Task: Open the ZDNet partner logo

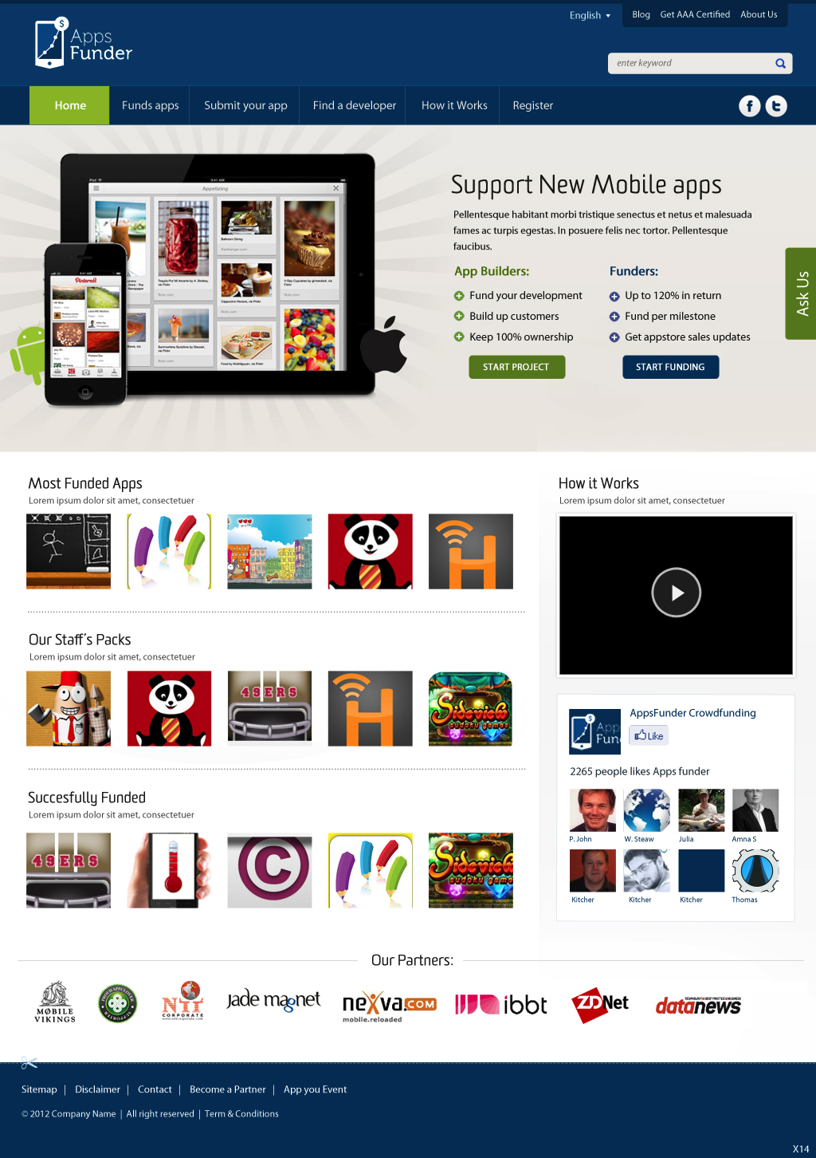Action: click(x=600, y=1004)
